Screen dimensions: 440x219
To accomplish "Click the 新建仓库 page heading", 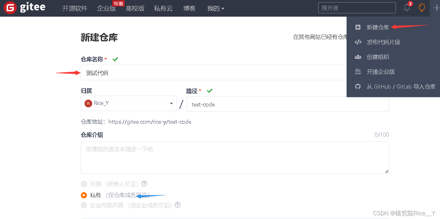I will pyautogui.click(x=99, y=38).
